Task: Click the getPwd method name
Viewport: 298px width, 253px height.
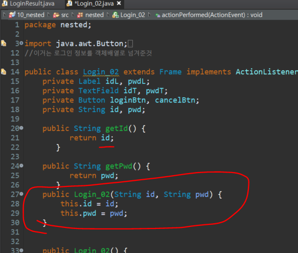Action: [x=119, y=166]
